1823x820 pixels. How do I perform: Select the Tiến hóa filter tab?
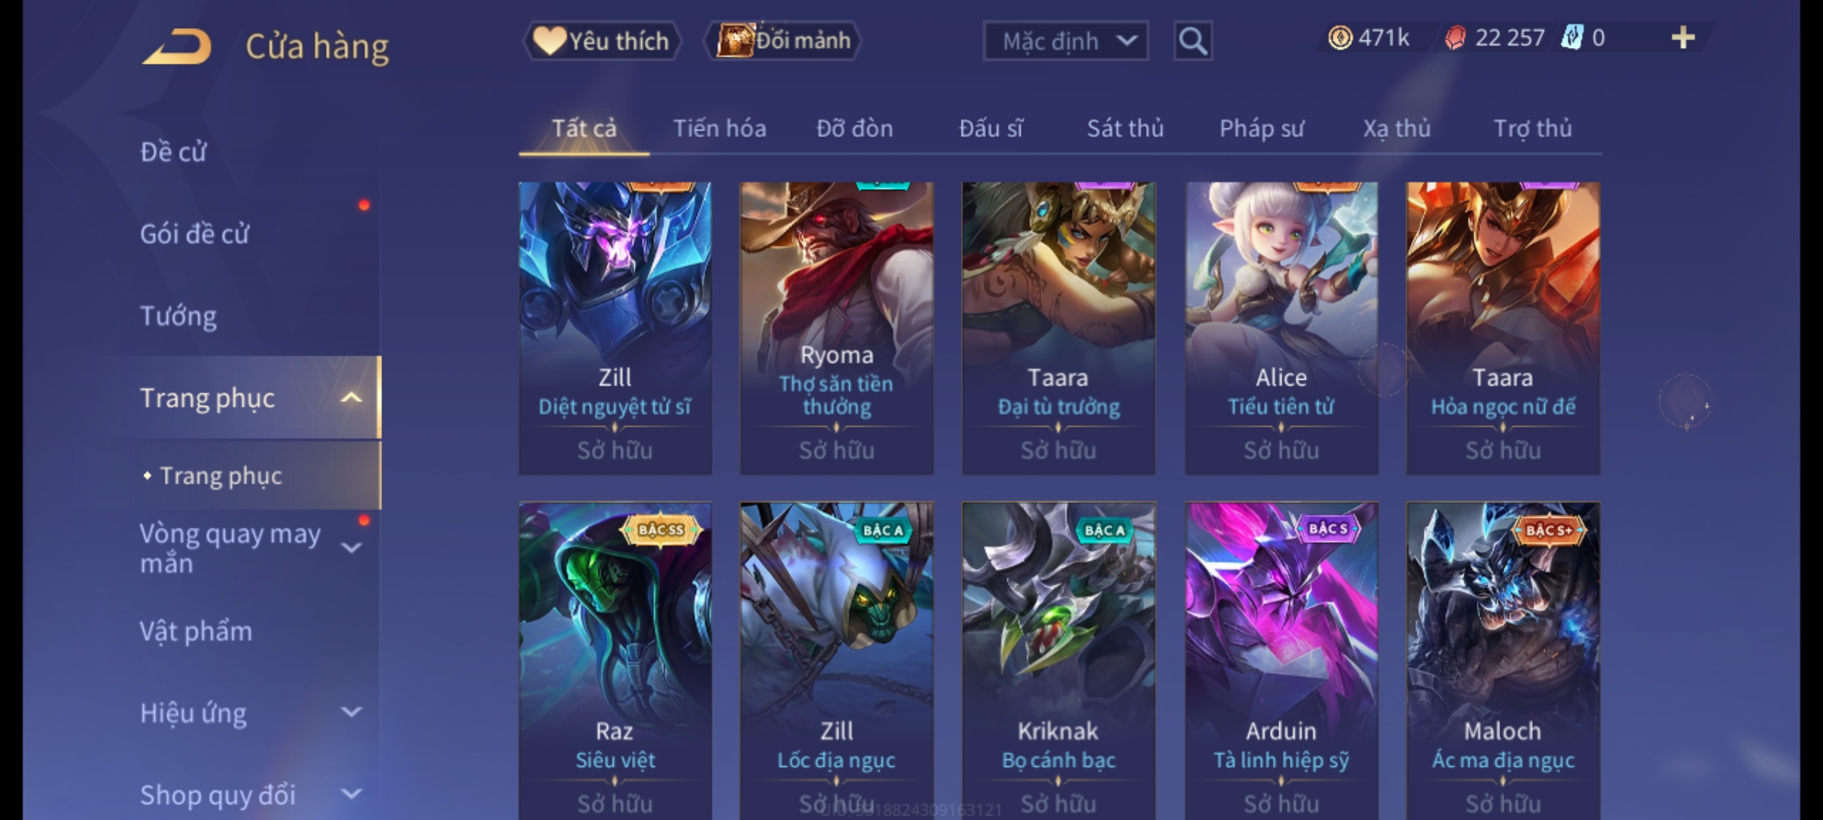tap(719, 128)
